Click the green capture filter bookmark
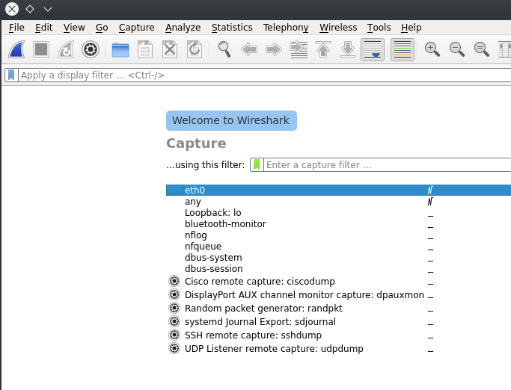511x390 pixels. tap(257, 164)
